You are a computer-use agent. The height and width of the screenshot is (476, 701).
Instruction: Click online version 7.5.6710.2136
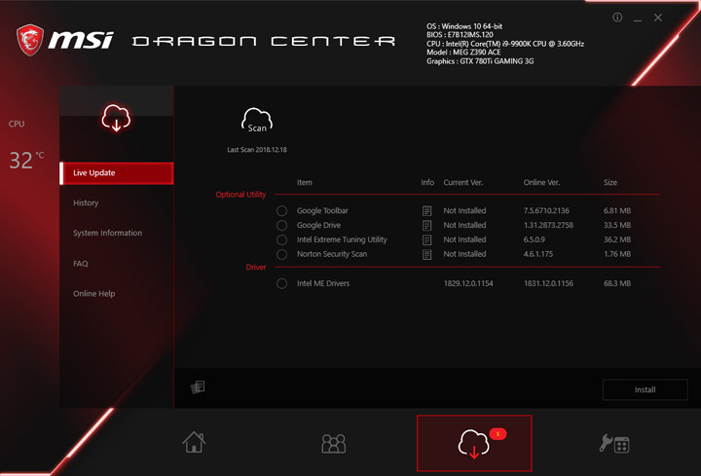coord(546,210)
